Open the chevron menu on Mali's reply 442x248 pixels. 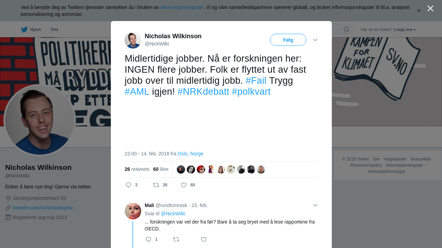(x=315, y=205)
